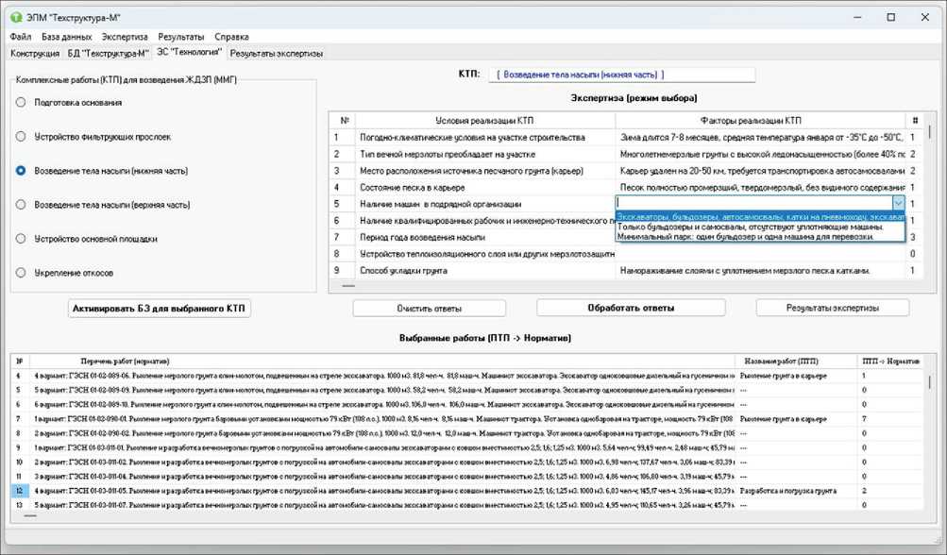Click highlighted row number 12 in works list

19,491
